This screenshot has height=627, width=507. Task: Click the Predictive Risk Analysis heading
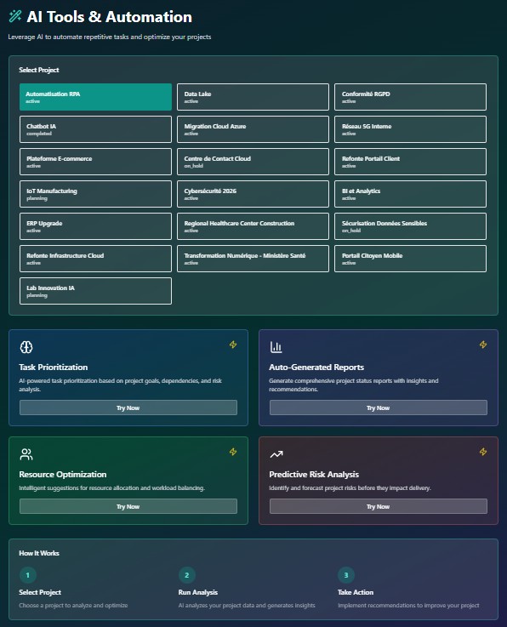pos(314,474)
